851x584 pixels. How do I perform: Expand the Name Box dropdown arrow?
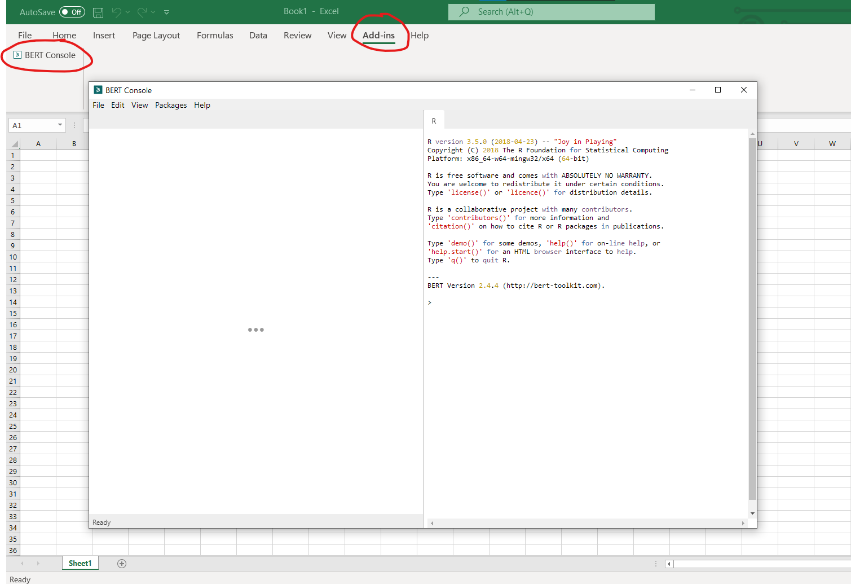click(x=60, y=125)
